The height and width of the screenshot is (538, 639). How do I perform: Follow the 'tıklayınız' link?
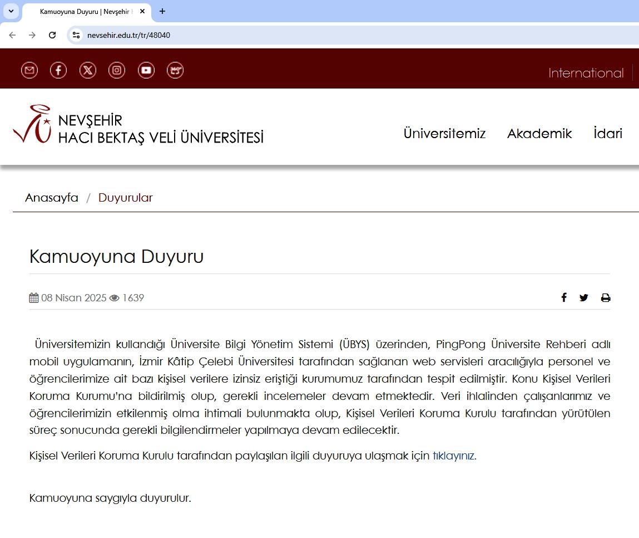tap(454, 456)
